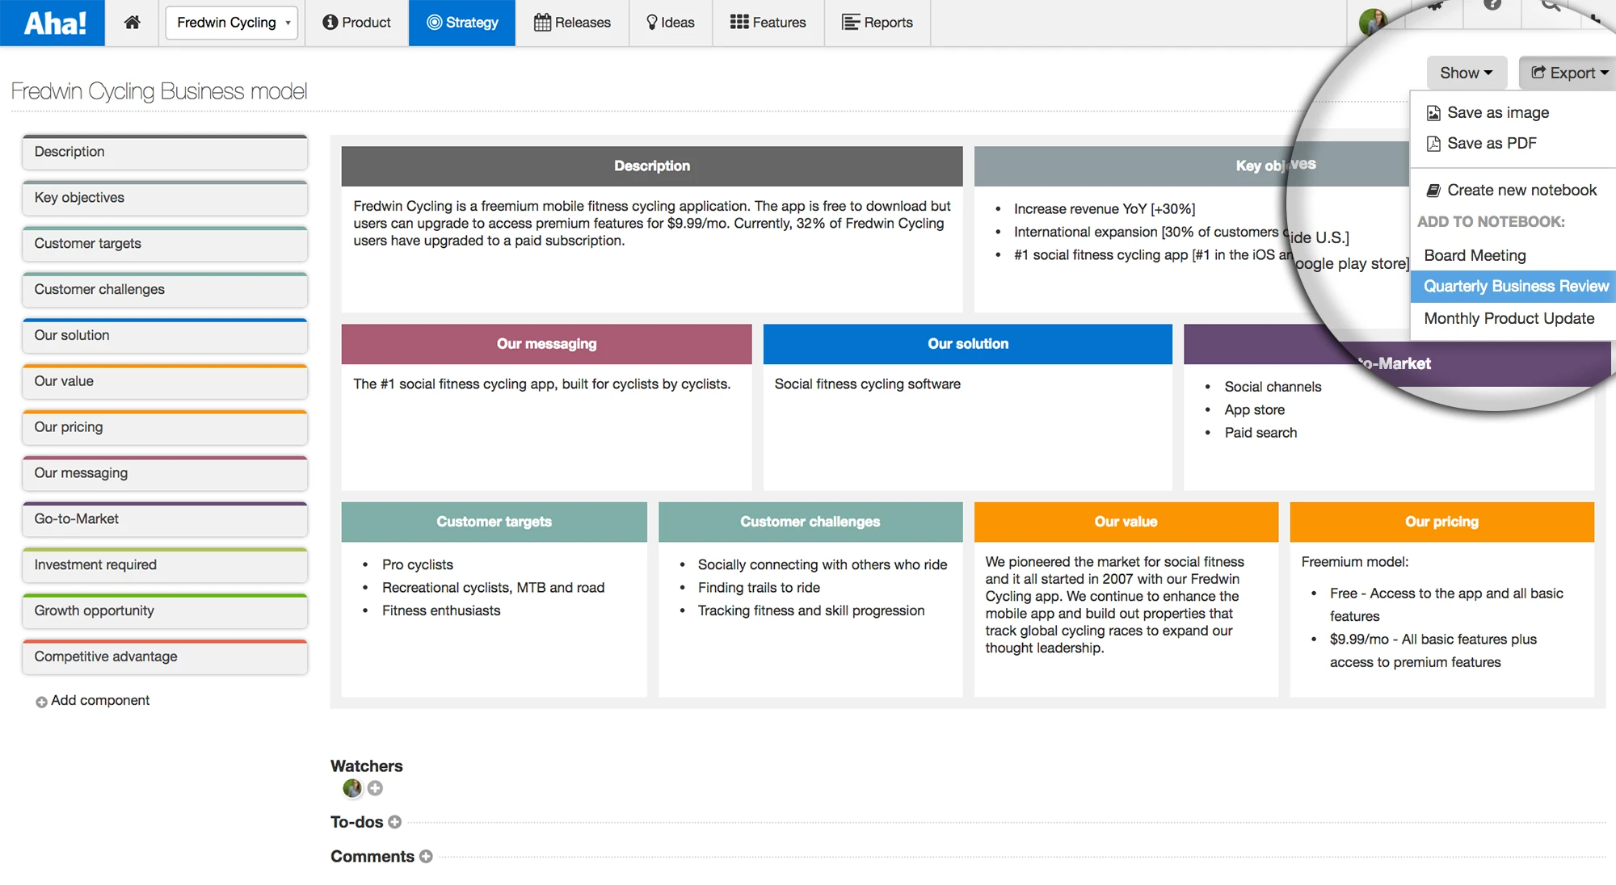This screenshot has width=1616, height=885.
Task: Add a to-do with the plus icon
Action: point(394,822)
